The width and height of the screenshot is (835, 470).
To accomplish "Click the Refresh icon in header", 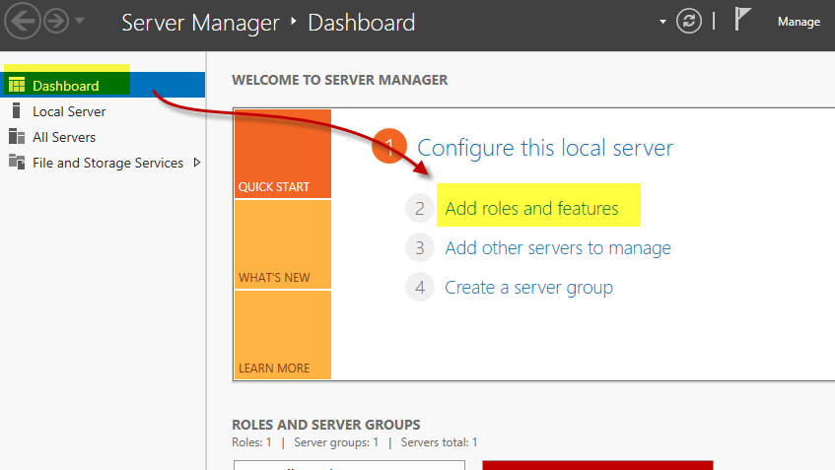I will coord(688,22).
